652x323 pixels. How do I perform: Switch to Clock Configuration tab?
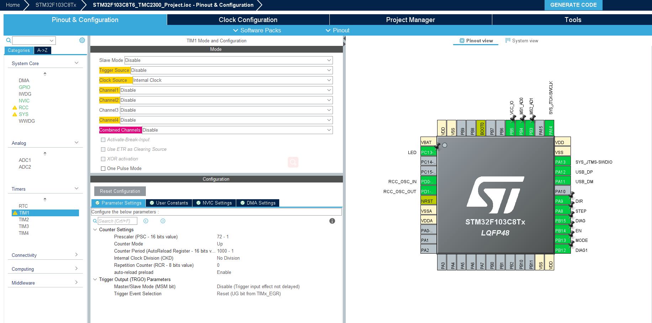tap(248, 20)
